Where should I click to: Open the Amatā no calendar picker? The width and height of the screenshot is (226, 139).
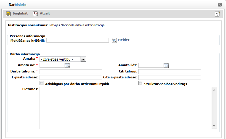click(67, 65)
